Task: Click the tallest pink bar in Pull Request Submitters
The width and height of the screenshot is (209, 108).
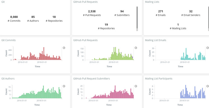Action: (x=115, y=92)
